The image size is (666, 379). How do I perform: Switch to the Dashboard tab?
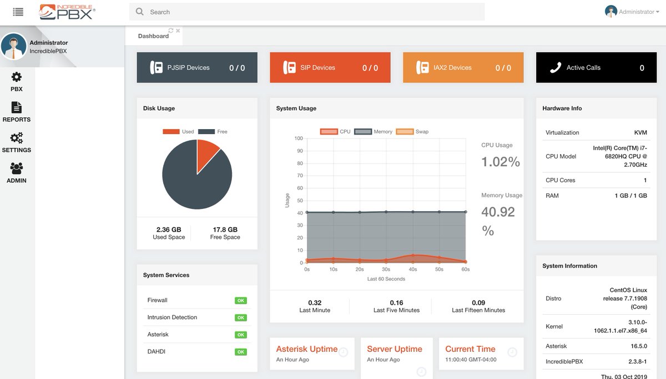[153, 36]
